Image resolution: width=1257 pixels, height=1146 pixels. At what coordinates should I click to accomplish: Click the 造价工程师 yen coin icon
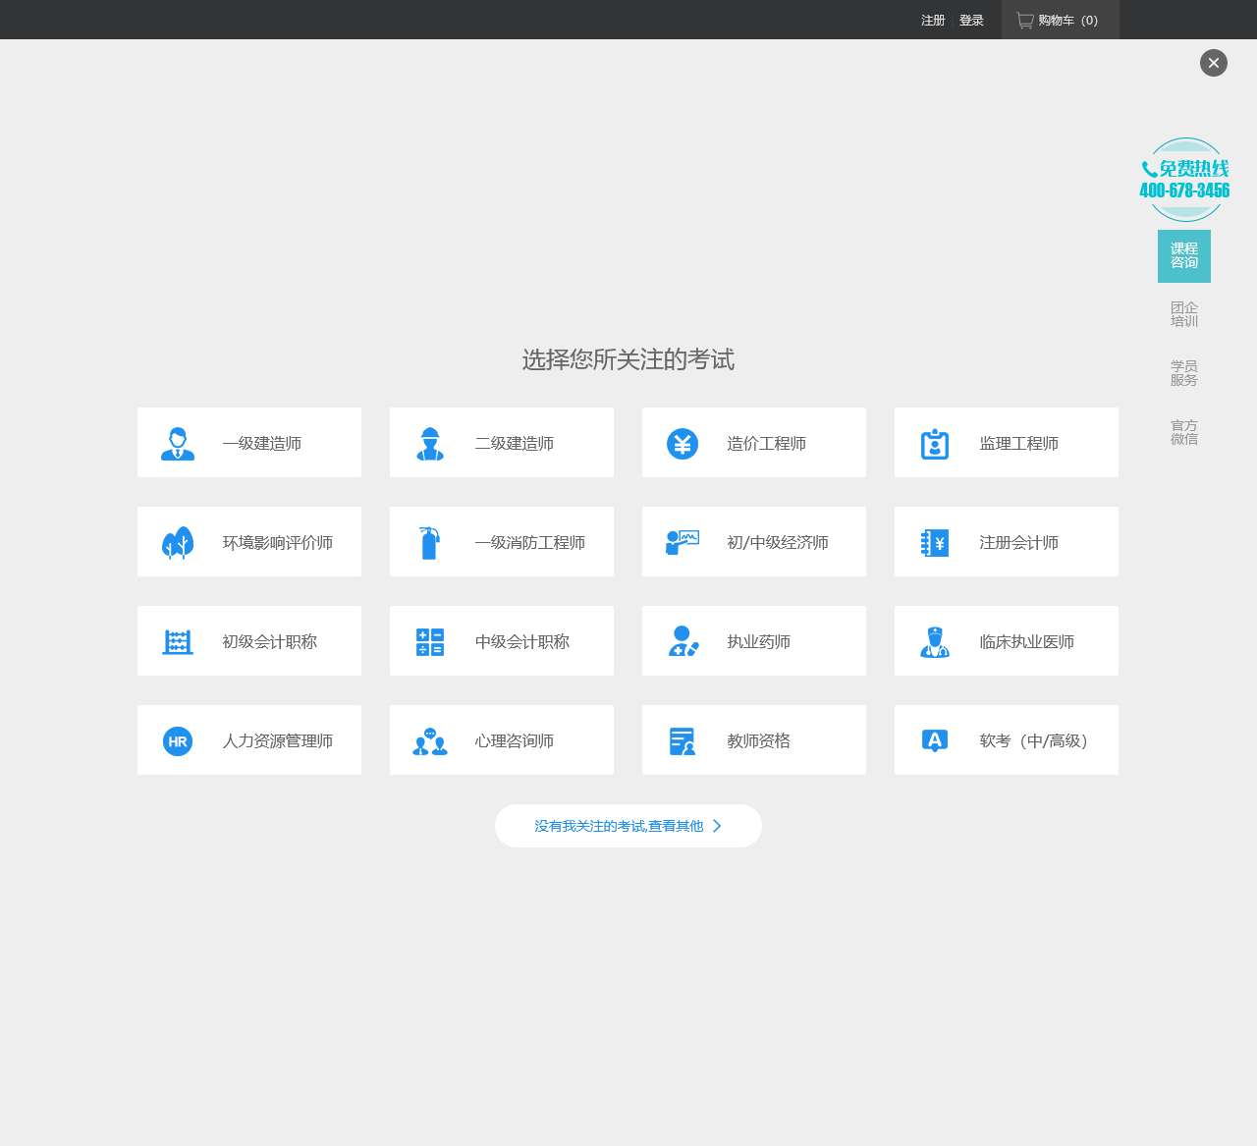click(683, 444)
